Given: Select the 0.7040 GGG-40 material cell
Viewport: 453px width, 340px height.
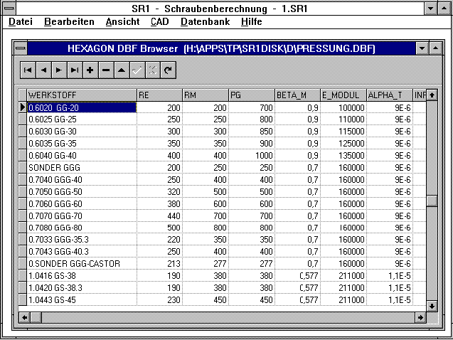Looking at the screenshot, I should click(81, 179).
